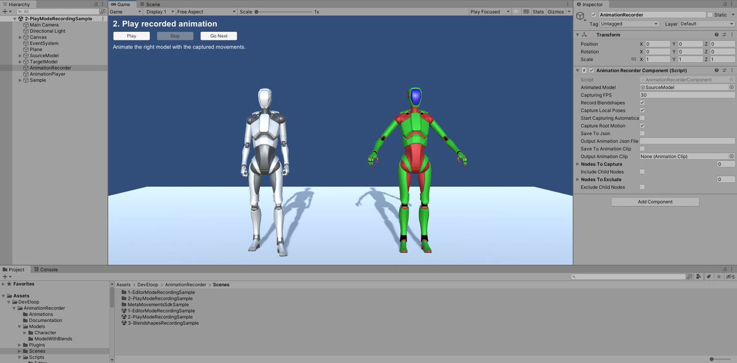
Task: Expand the SourceModel hierarchy item
Action: pyautogui.click(x=21, y=56)
